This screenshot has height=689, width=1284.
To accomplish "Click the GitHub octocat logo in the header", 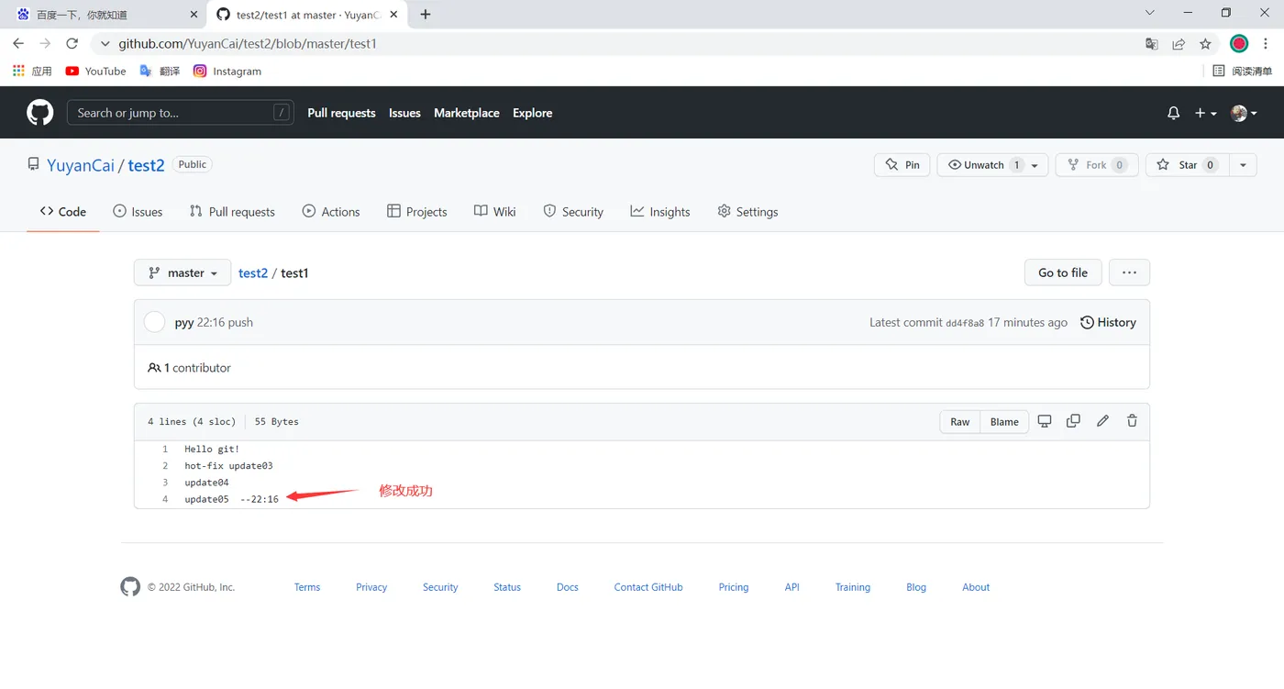I will coord(39,113).
